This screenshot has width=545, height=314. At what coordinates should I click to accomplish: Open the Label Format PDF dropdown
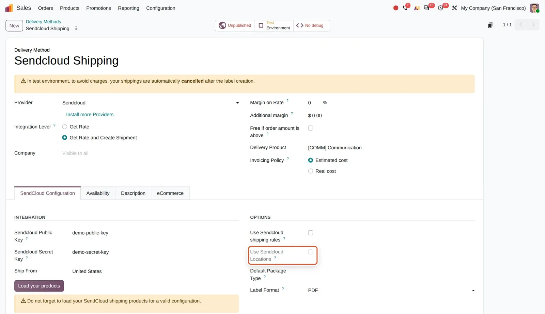[391, 290]
